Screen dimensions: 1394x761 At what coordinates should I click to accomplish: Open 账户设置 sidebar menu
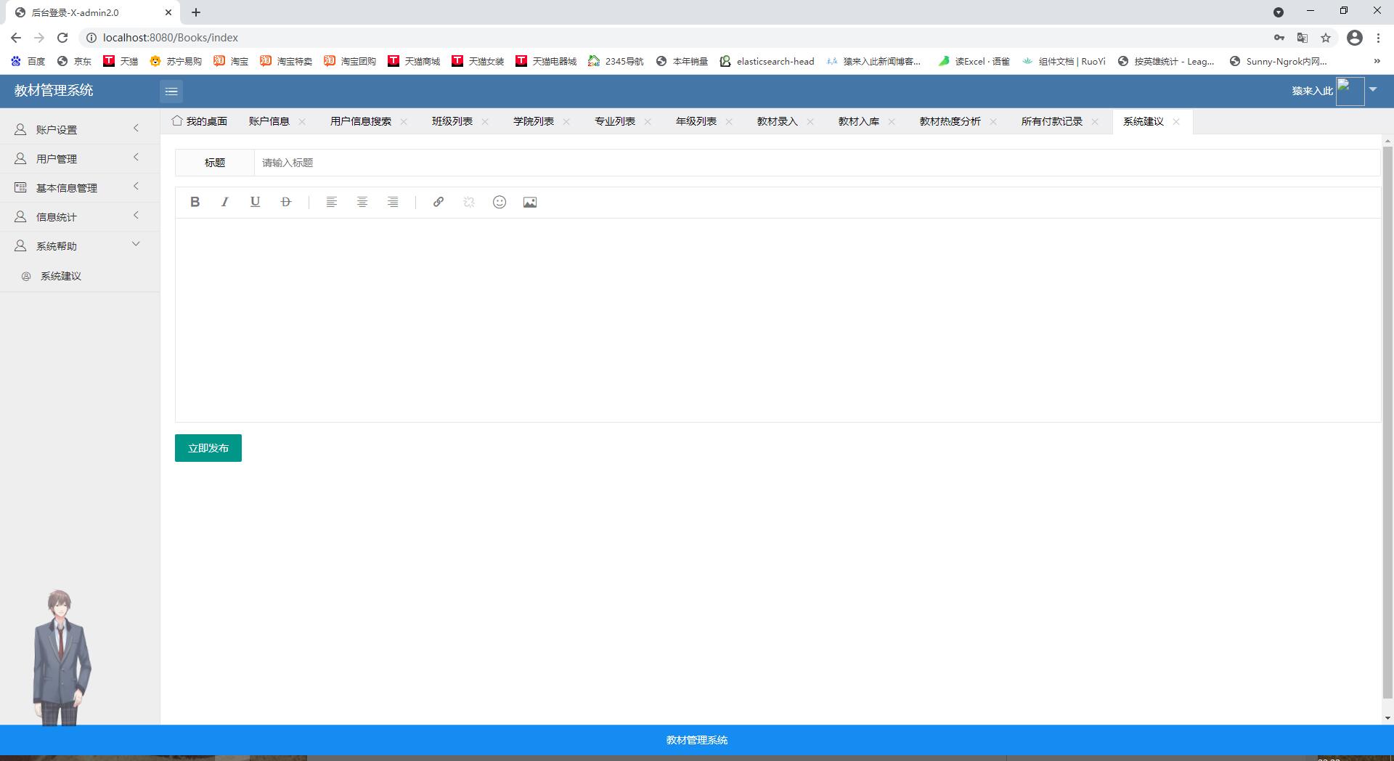[80, 129]
